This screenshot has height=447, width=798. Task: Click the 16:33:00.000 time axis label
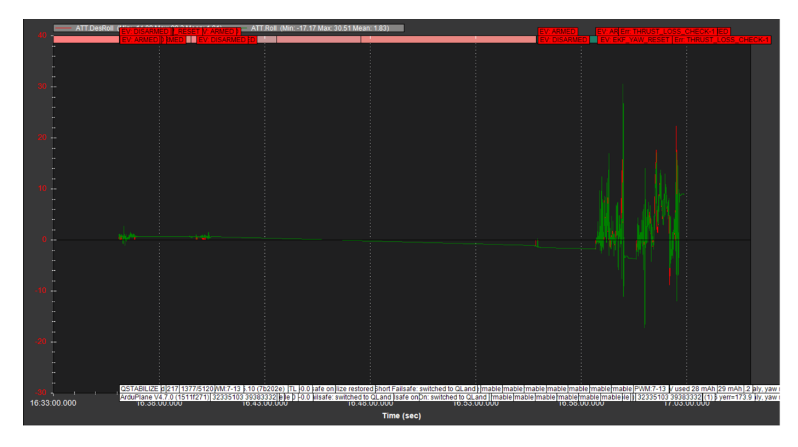click(53, 404)
